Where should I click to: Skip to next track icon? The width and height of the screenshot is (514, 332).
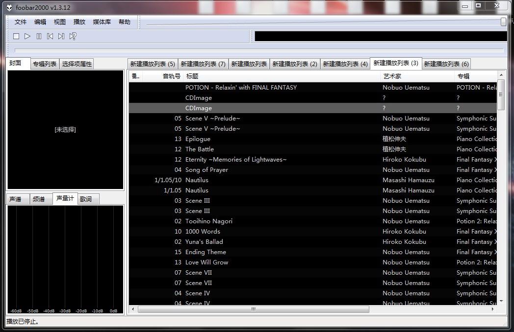click(x=61, y=36)
